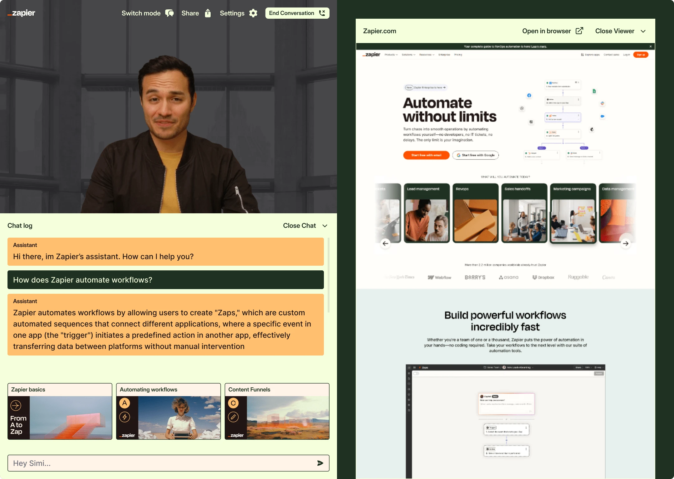Screen dimensions: 674x479
Task: Dismiss the announcement banner in viewer
Action: pos(651,46)
